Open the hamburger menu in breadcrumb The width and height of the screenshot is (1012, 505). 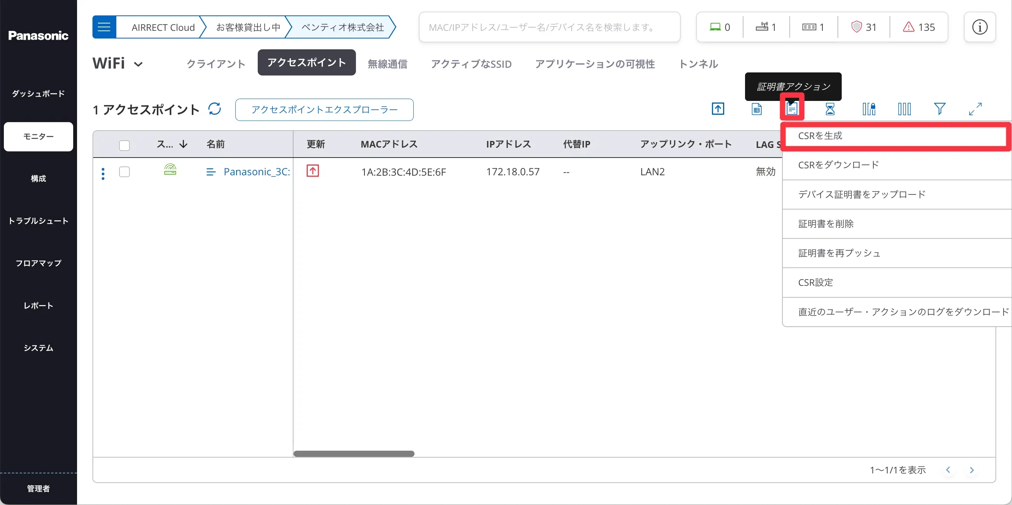104,27
